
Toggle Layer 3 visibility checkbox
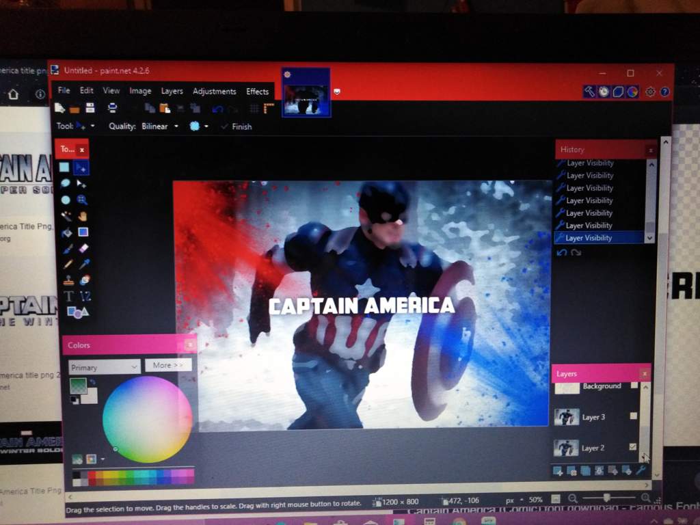pos(633,416)
